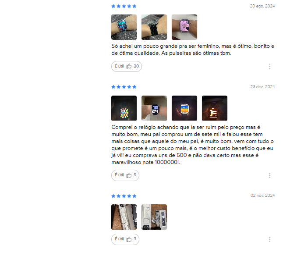
Task: Mark the 'Comprei o relógio' review as useful
Action: [125, 175]
